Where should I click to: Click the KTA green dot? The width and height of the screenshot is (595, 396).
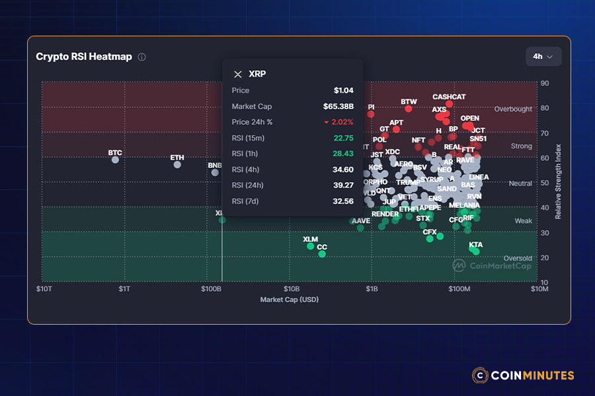click(476, 251)
